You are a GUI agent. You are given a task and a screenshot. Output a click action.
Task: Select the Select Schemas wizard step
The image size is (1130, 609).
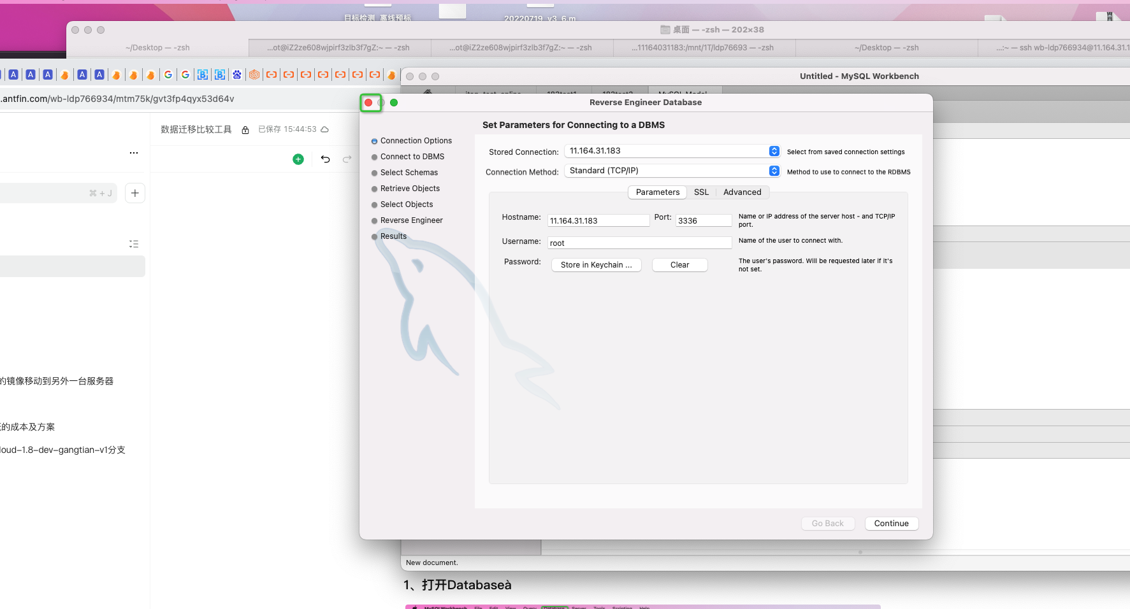[x=409, y=173]
